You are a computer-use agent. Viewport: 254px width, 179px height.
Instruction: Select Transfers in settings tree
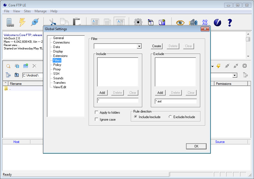59,83
